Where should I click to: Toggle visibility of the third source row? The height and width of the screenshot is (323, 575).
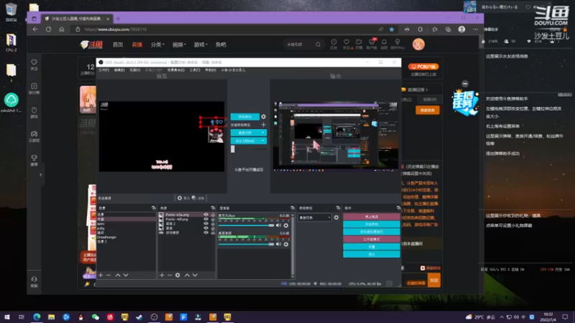click(206, 224)
